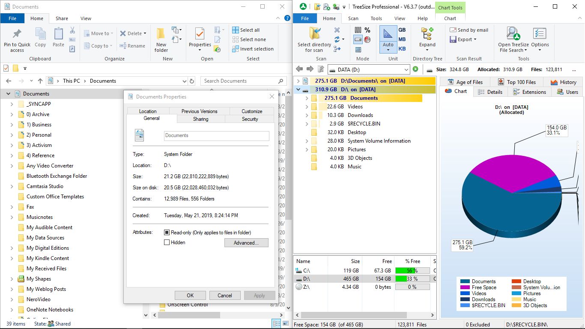
Task: Set TreeSize unit to KB
Action: (x=402, y=49)
